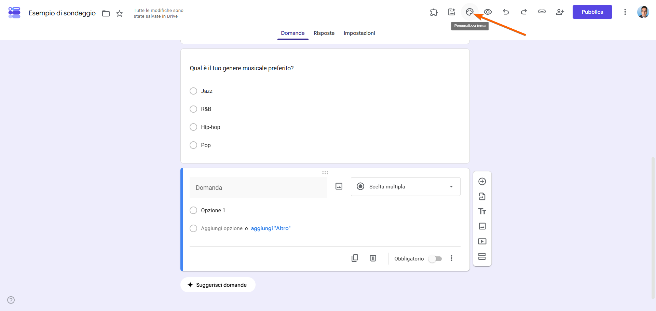Add image from sidebar
Viewport: 656px width, 311px height.
pyautogui.click(x=482, y=226)
